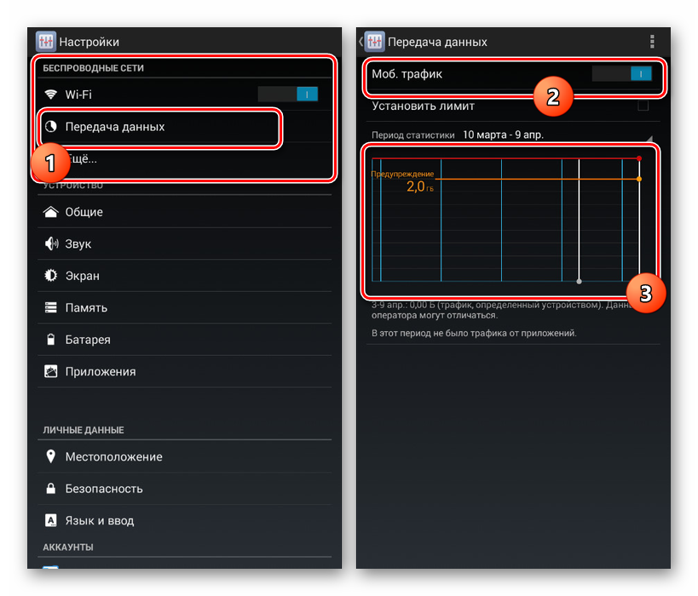Tap the Applications icon
This screenshot has height=596, width=698.
[50, 371]
